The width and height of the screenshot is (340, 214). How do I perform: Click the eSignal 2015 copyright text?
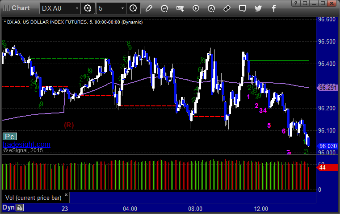[x=23, y=150]
